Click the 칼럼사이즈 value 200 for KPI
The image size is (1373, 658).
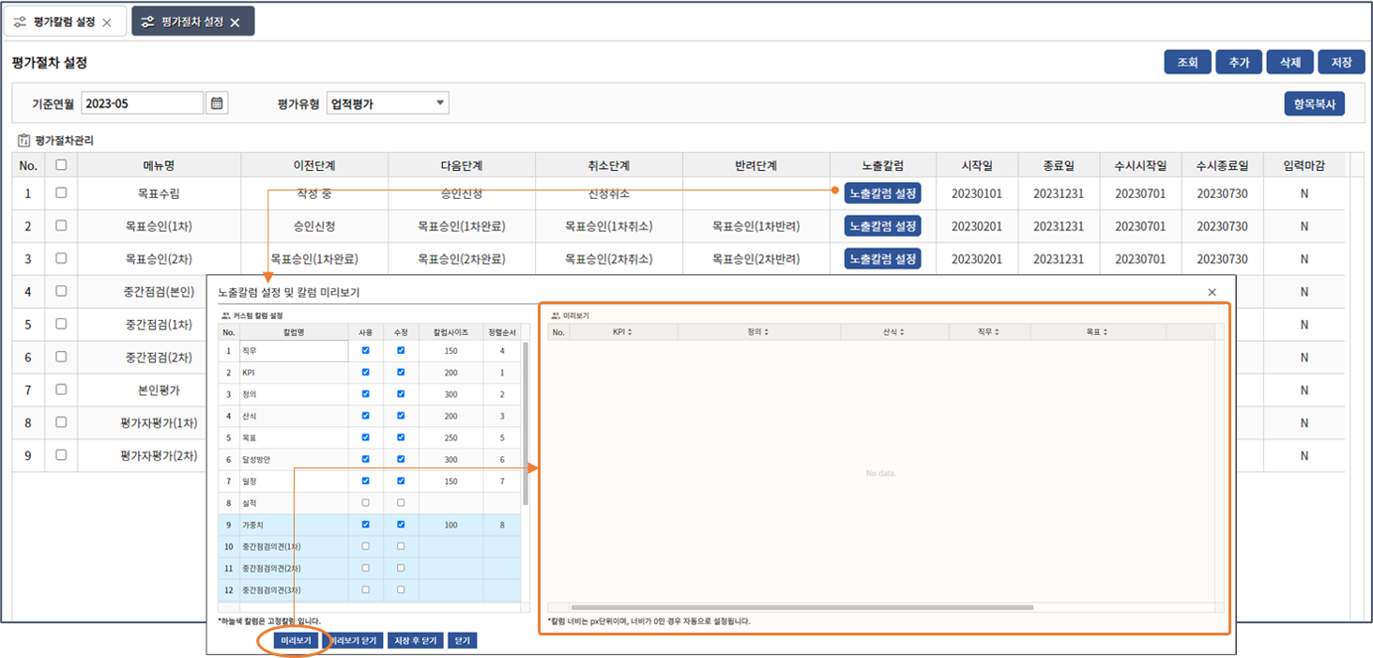451,373
